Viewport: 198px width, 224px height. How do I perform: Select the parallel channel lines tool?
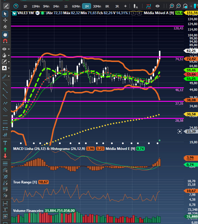click(x=5, y=110)
